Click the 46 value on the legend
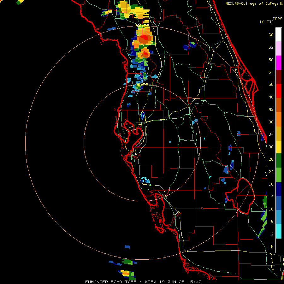 (x=271, y=97)
